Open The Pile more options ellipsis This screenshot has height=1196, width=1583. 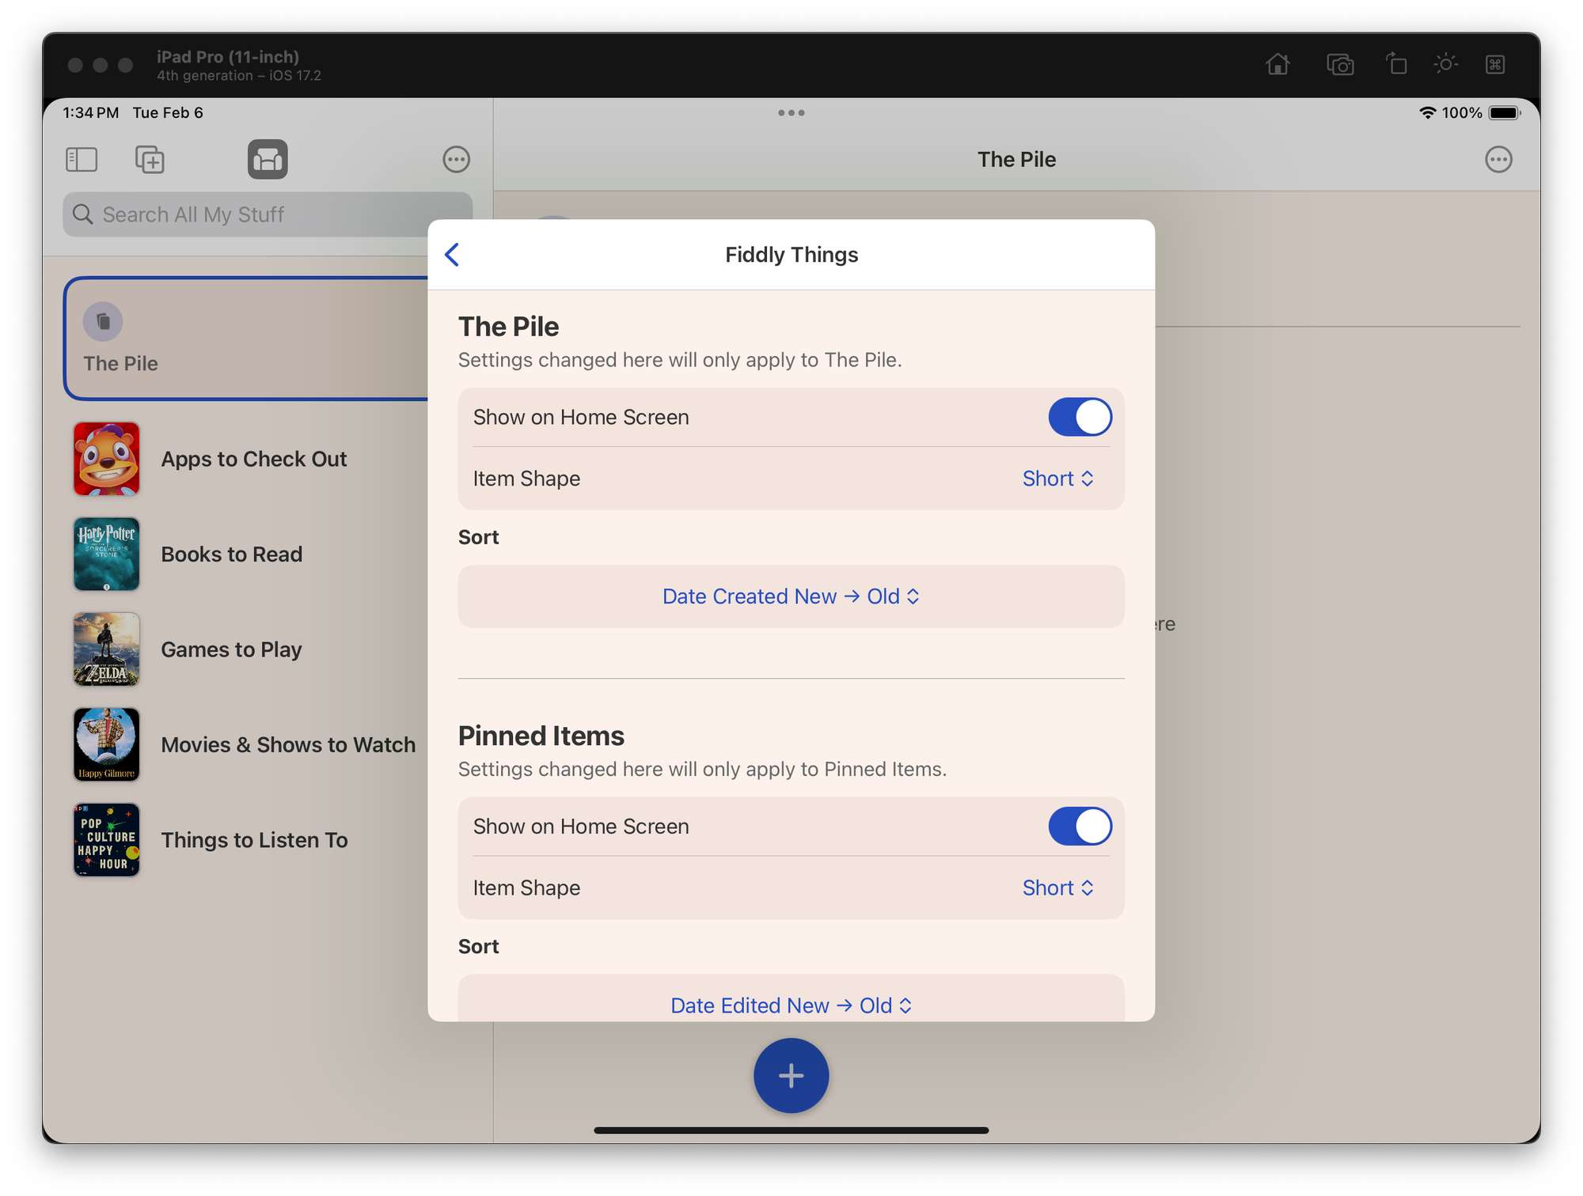click(x=1498, y=160)
